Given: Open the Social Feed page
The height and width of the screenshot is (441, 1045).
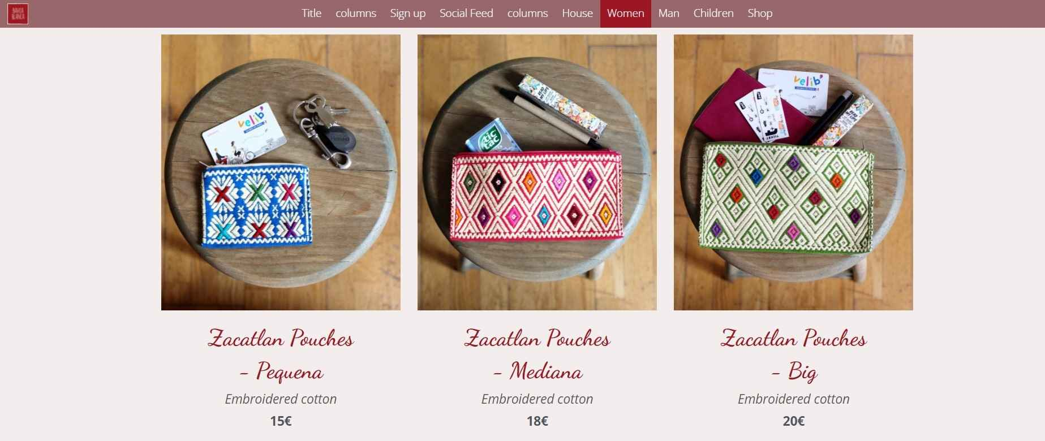Looking at the screenshot, I should [x=466, y=14].
